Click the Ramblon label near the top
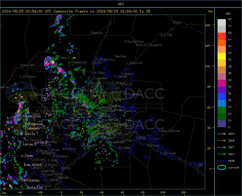 97,33
